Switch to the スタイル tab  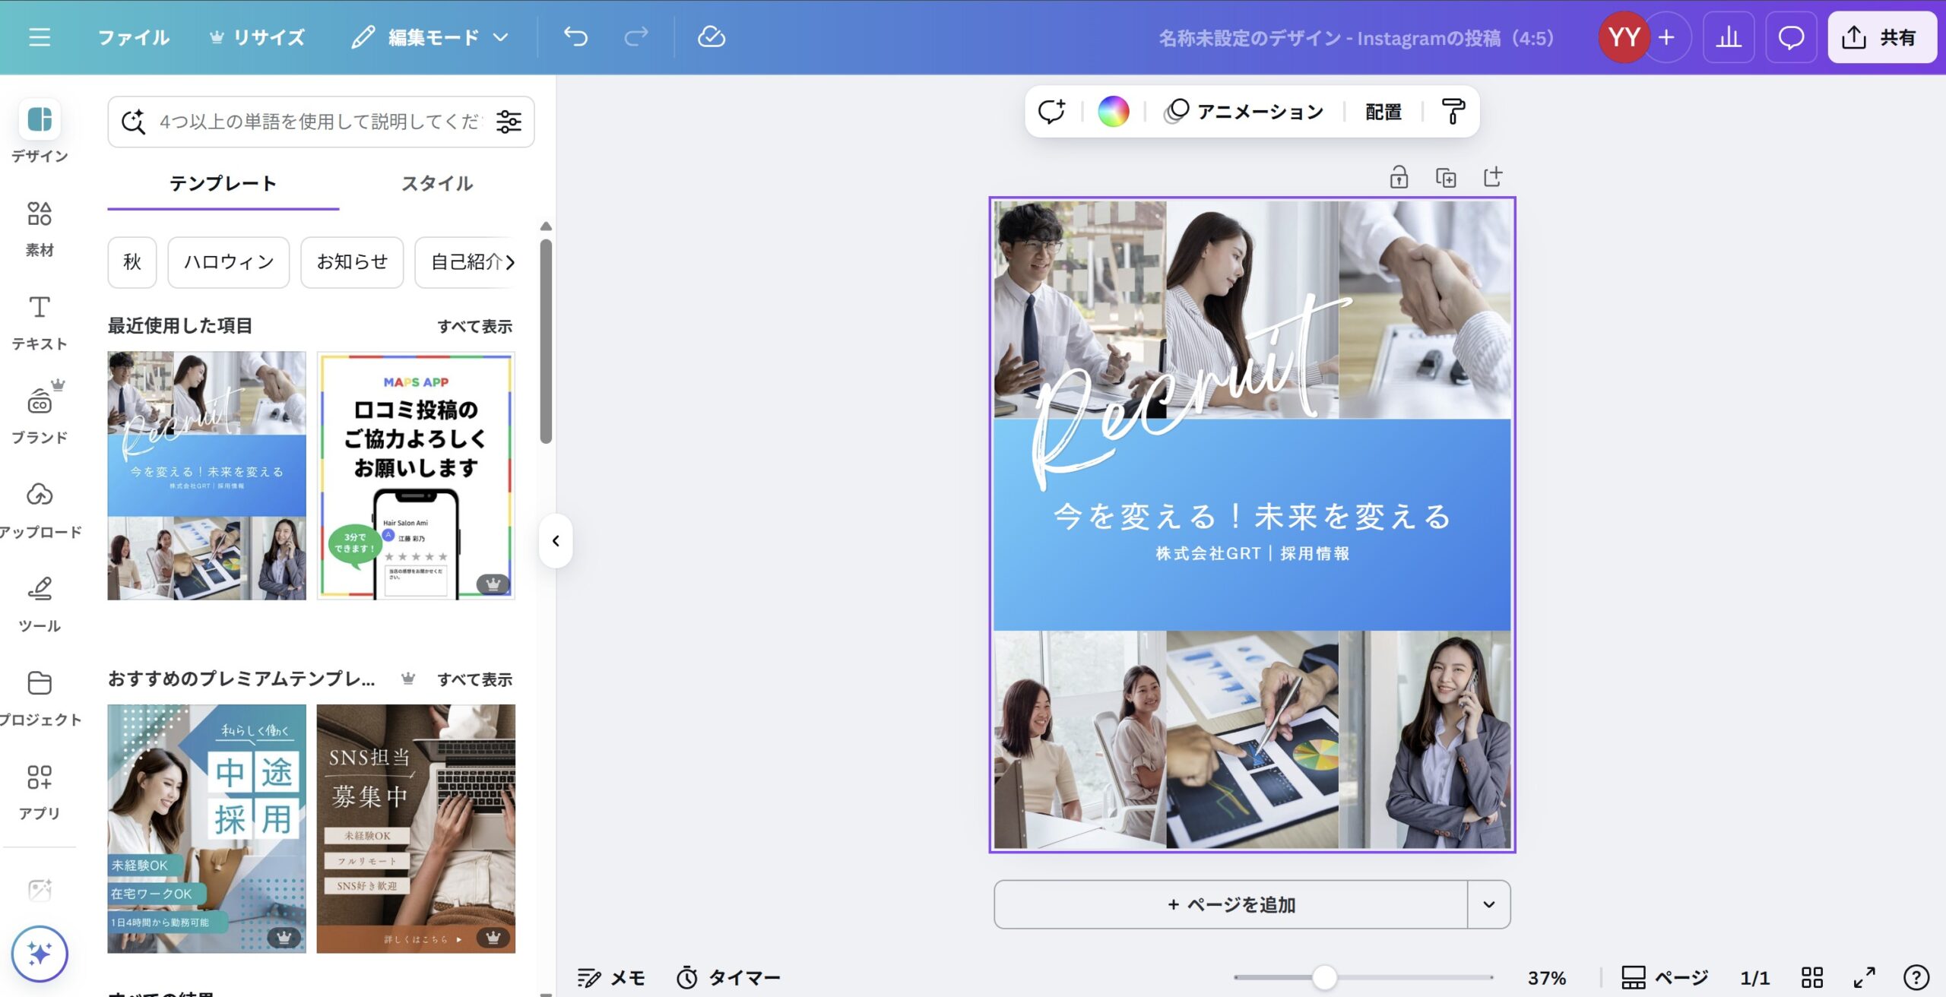[x=436, y=183]
